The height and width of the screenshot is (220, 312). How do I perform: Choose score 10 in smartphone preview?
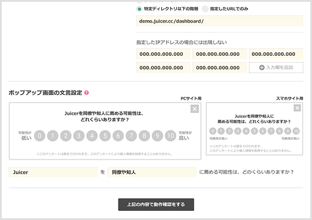pos(296,131)
